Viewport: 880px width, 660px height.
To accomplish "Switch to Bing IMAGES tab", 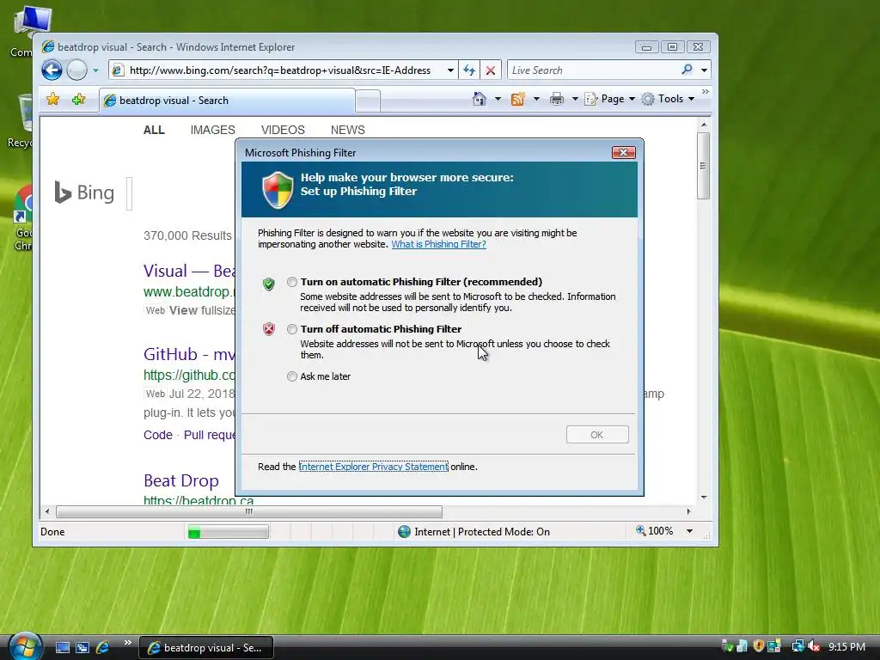I will click(x=213, y=131).
